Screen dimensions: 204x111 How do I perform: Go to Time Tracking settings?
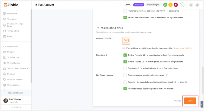13,57
